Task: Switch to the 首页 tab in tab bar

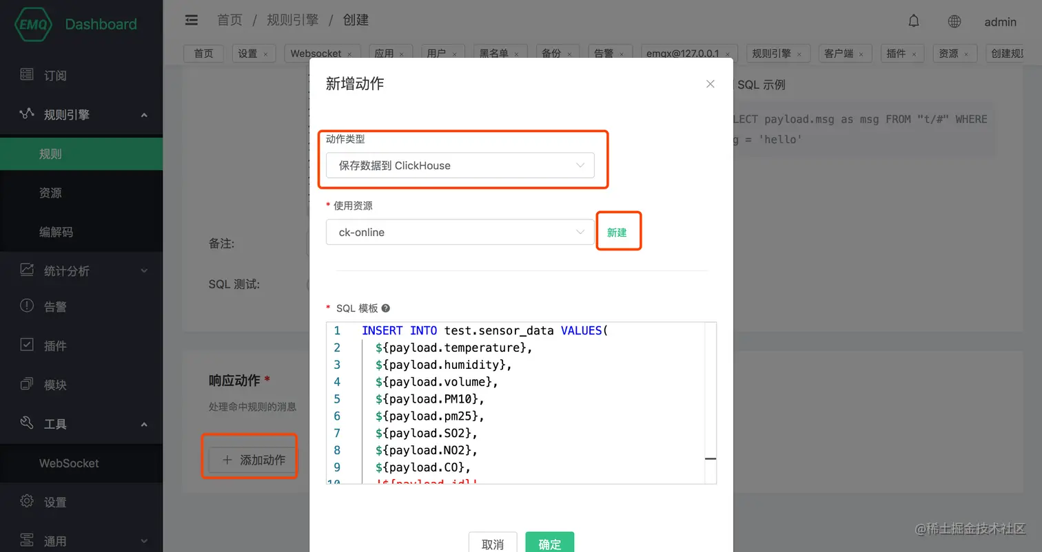Action: point(203,53)
